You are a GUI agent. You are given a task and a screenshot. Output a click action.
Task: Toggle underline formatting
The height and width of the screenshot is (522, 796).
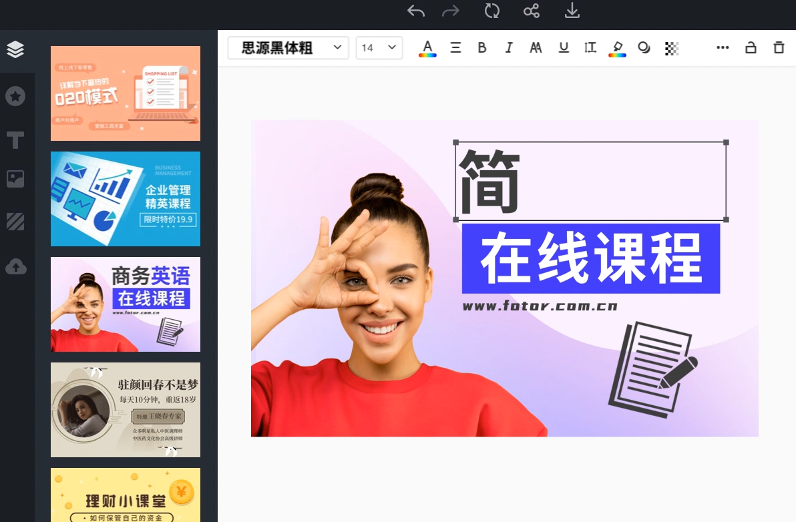pos(564,47)
